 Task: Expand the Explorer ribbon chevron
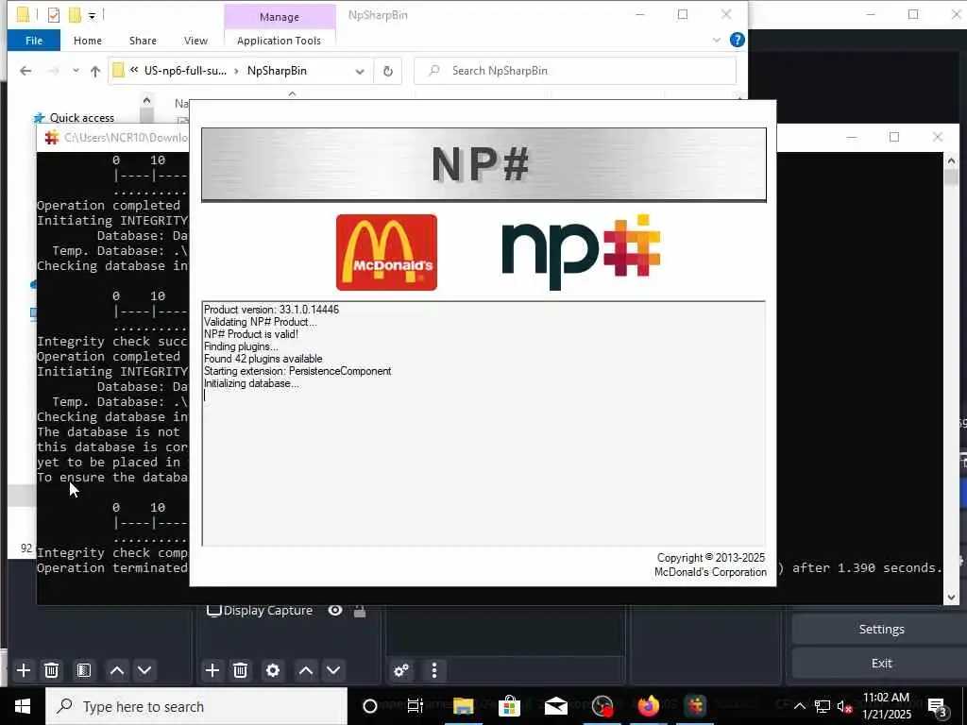click(716, 40)
